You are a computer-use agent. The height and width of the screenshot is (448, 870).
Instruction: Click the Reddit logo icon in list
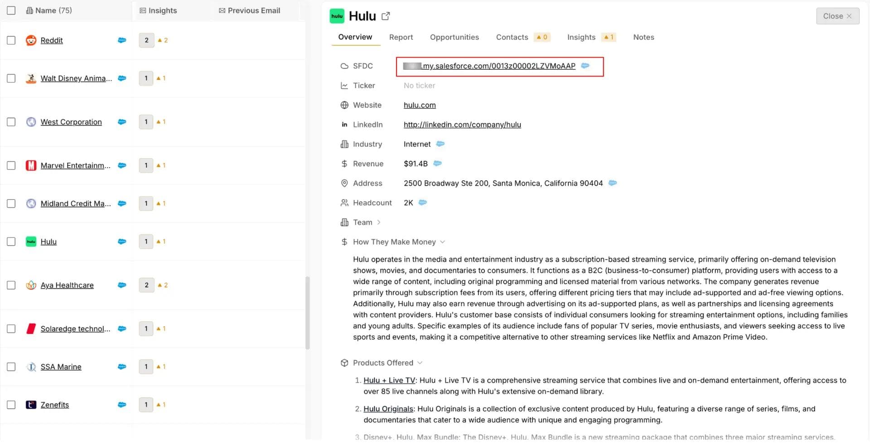[x=31, y=40]
